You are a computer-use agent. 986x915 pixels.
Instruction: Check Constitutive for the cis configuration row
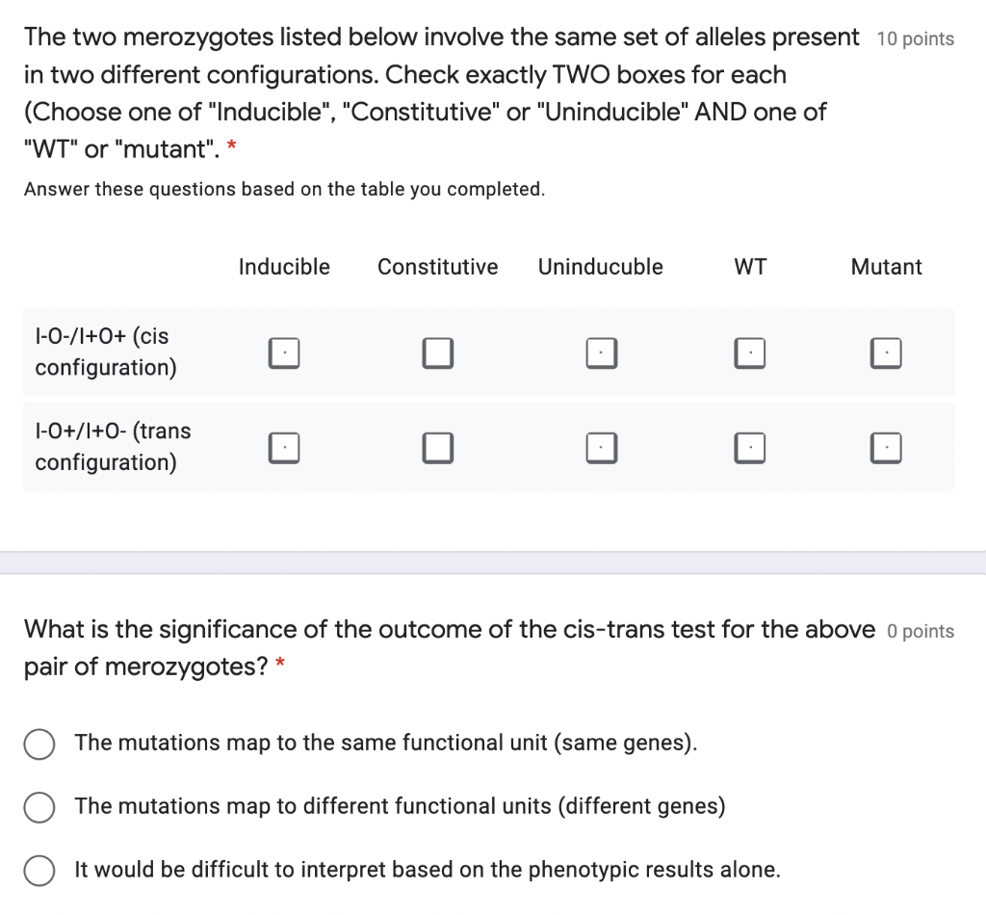[x=437, y=353]
